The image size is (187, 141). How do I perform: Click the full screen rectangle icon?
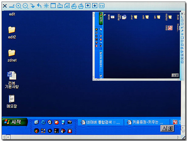53,6
